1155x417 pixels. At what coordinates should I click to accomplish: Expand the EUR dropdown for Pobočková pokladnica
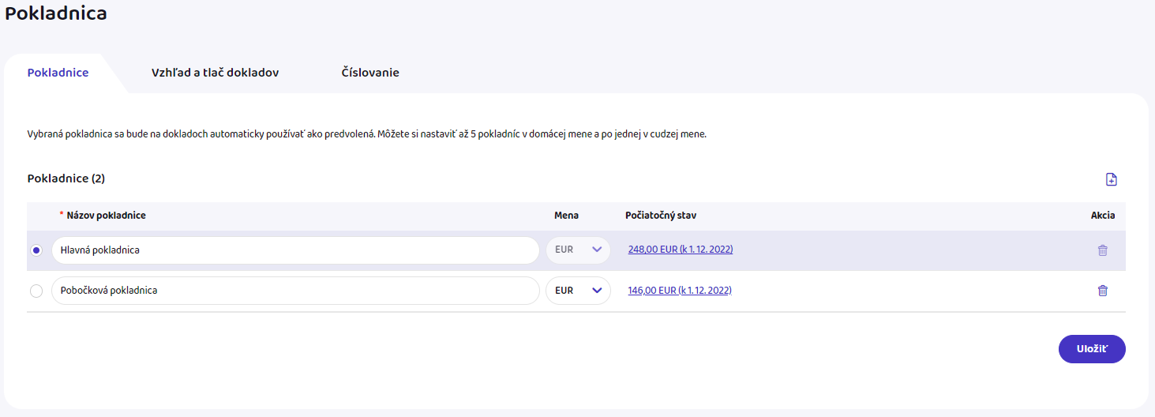[578, 291]
